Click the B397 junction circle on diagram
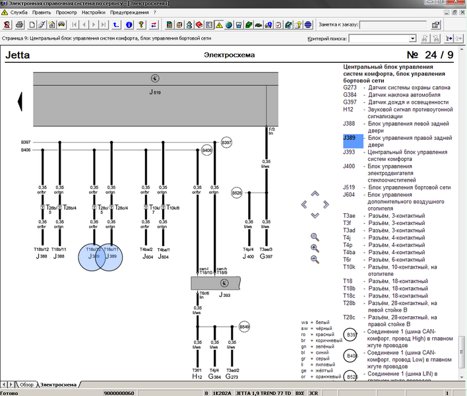 (226, 143)
